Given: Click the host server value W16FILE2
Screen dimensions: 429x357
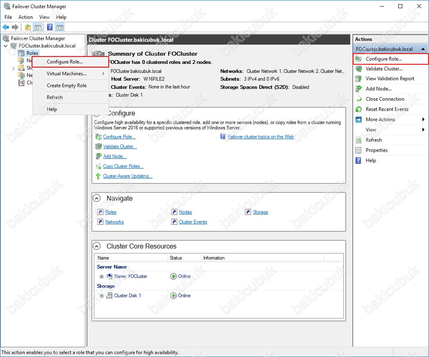Looking at the screenshot, I should [154, 79].
